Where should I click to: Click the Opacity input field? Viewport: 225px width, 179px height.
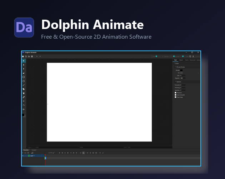(x=183, y=78)
